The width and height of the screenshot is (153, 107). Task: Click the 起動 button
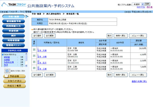(147, 4)
